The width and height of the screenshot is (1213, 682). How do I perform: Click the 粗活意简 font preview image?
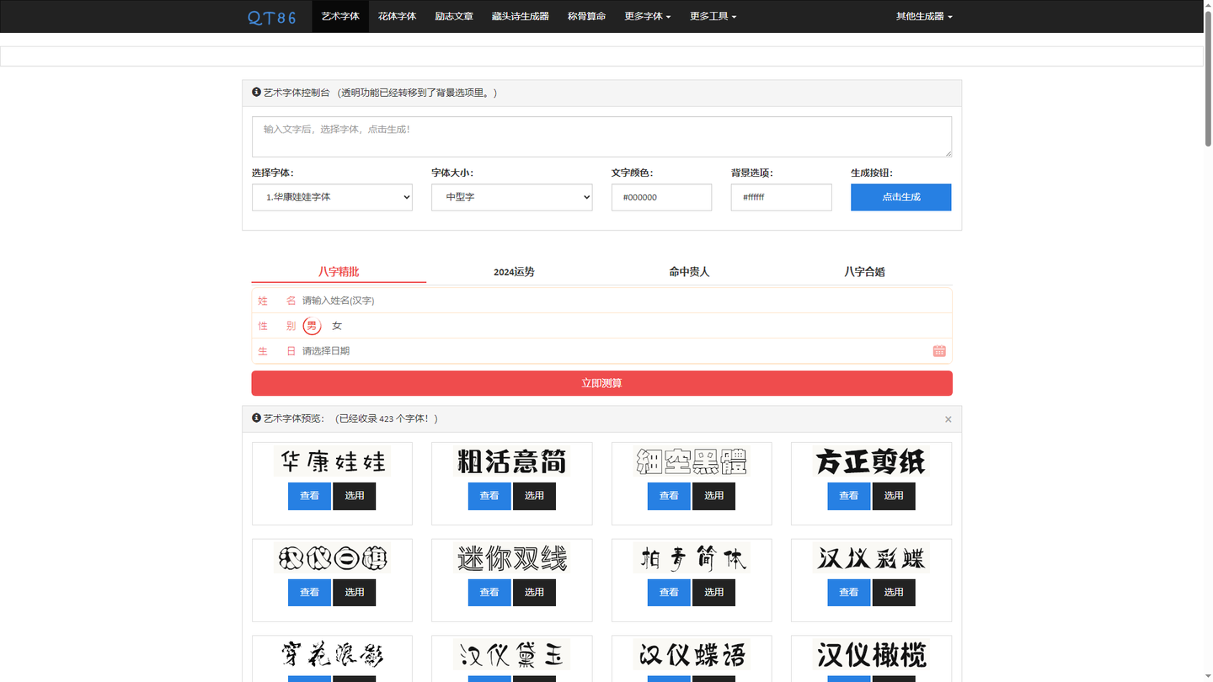click(x=512, y=461)
